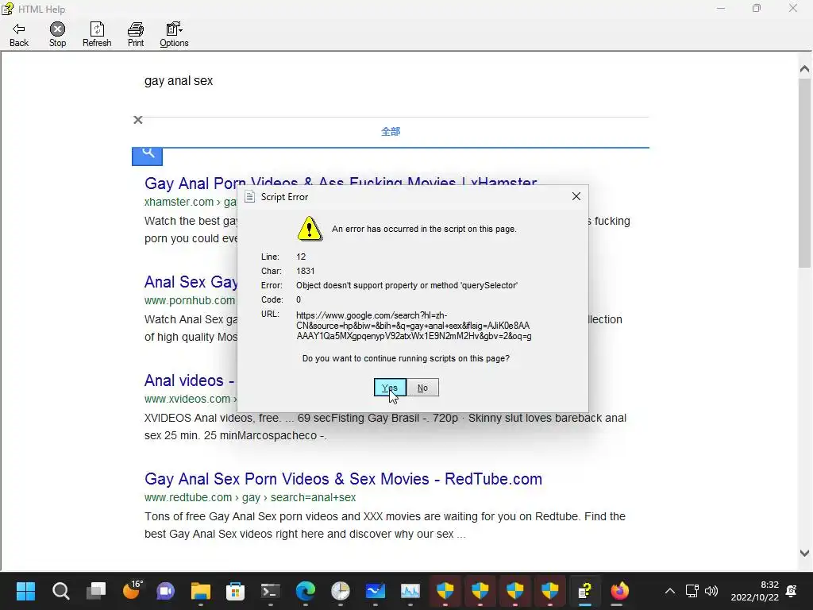The height and width of the screenshot is (610, 813).
Task: Open the blue chart app in taskbar
Action: tap(376, 591)
